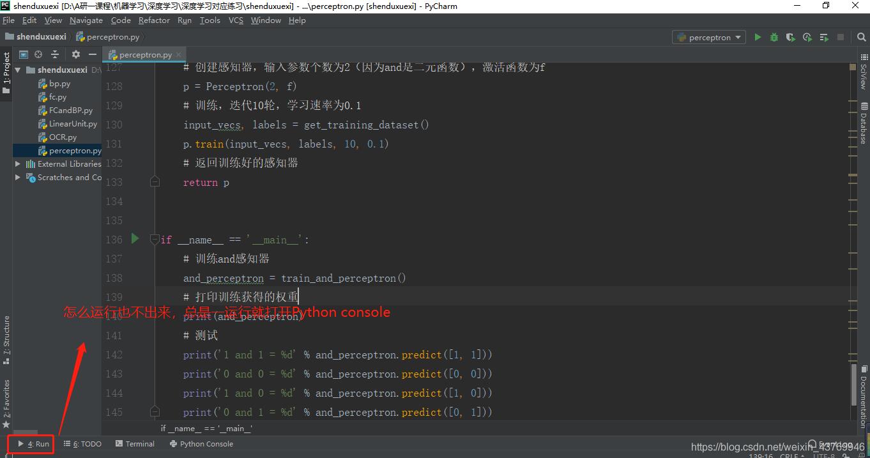The height and width of the screenshot is (458, 870).
Task: Open the Python Console tab
Action: coord(201,443)
